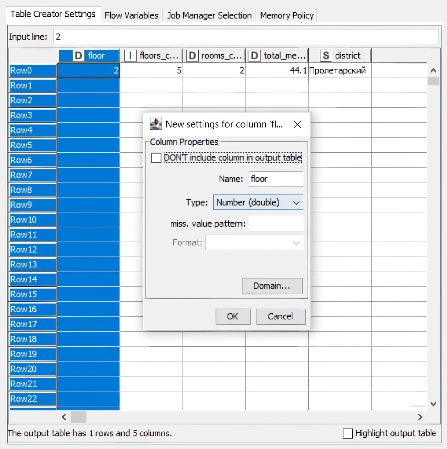Click the scroll up arrow of table
447x449 pixels.
coord(433,71)
